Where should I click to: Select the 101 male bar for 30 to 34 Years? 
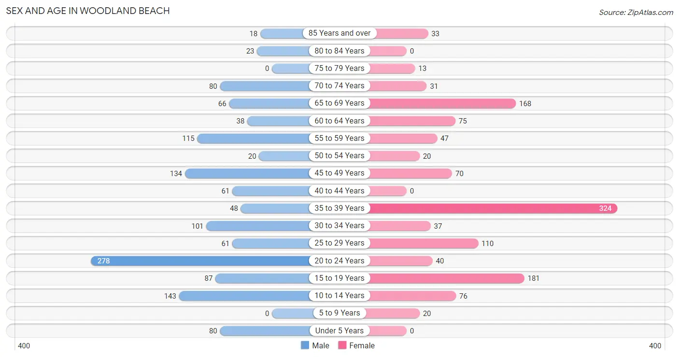259,226
